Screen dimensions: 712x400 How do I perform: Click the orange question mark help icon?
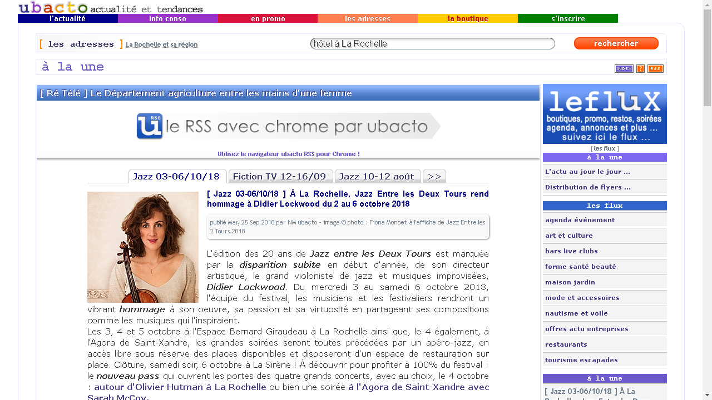click(x=640, y=68)
